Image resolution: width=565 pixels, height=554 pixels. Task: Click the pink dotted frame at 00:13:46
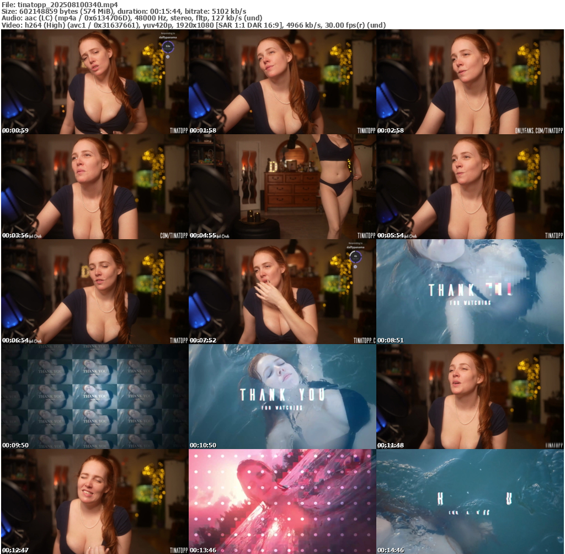pyautogui.click(x=282, y=502)
